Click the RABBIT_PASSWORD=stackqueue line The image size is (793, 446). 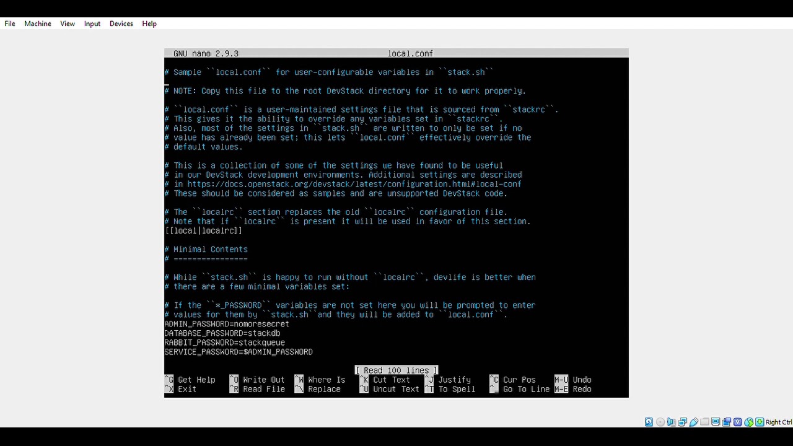click(x=224, y=342)
